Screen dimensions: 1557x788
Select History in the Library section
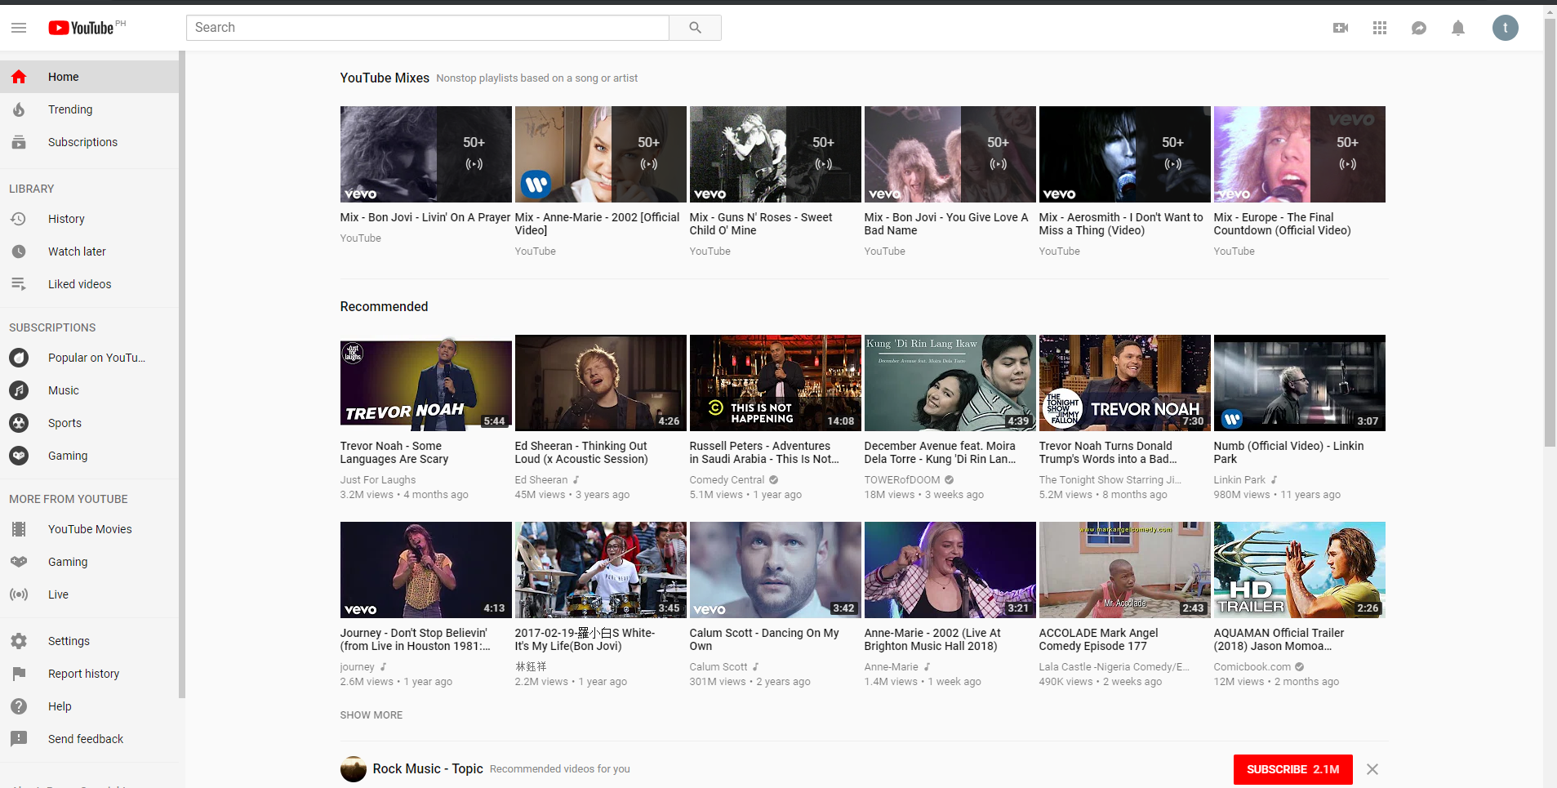point(89,219)
